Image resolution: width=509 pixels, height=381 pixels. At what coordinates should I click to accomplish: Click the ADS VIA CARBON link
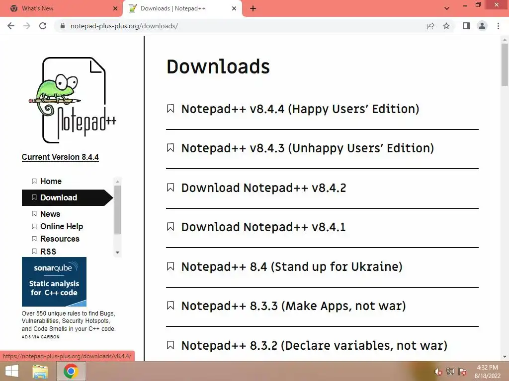41,337
